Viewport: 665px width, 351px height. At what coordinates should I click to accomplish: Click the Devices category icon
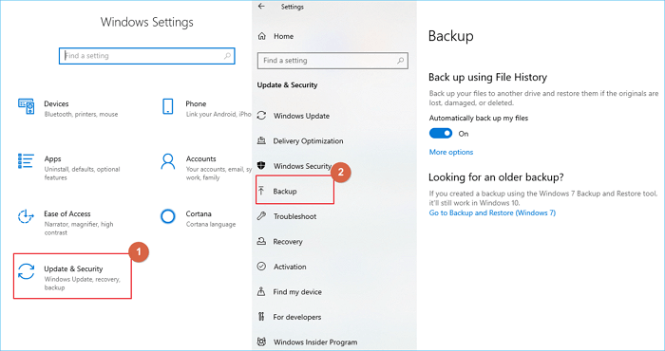pos(26,106)
